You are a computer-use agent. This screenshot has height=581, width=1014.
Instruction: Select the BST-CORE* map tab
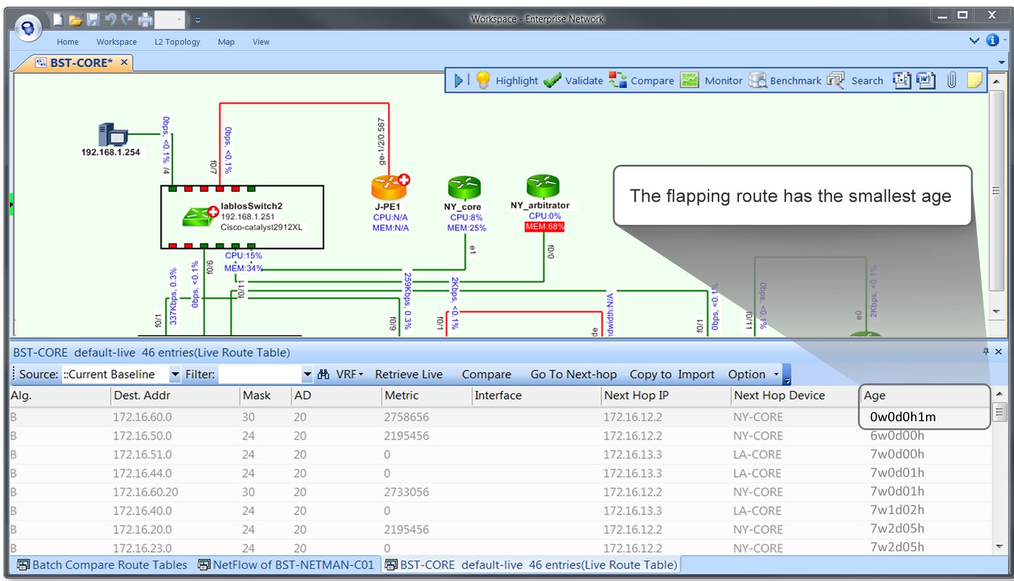pos(81,63)
